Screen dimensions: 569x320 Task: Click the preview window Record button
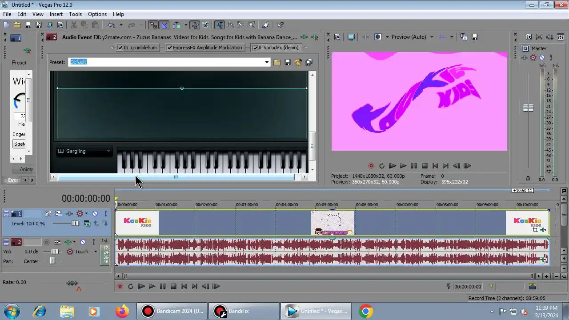click(x=371, y=166)
